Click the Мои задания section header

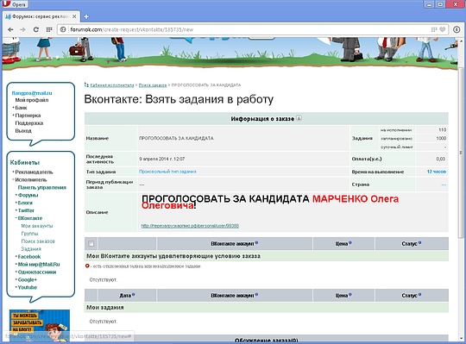(x=267, y=308)
